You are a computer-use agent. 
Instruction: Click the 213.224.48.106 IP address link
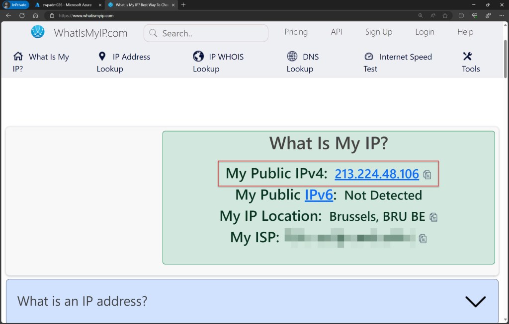pyautogui.click(x=376, y=174)
